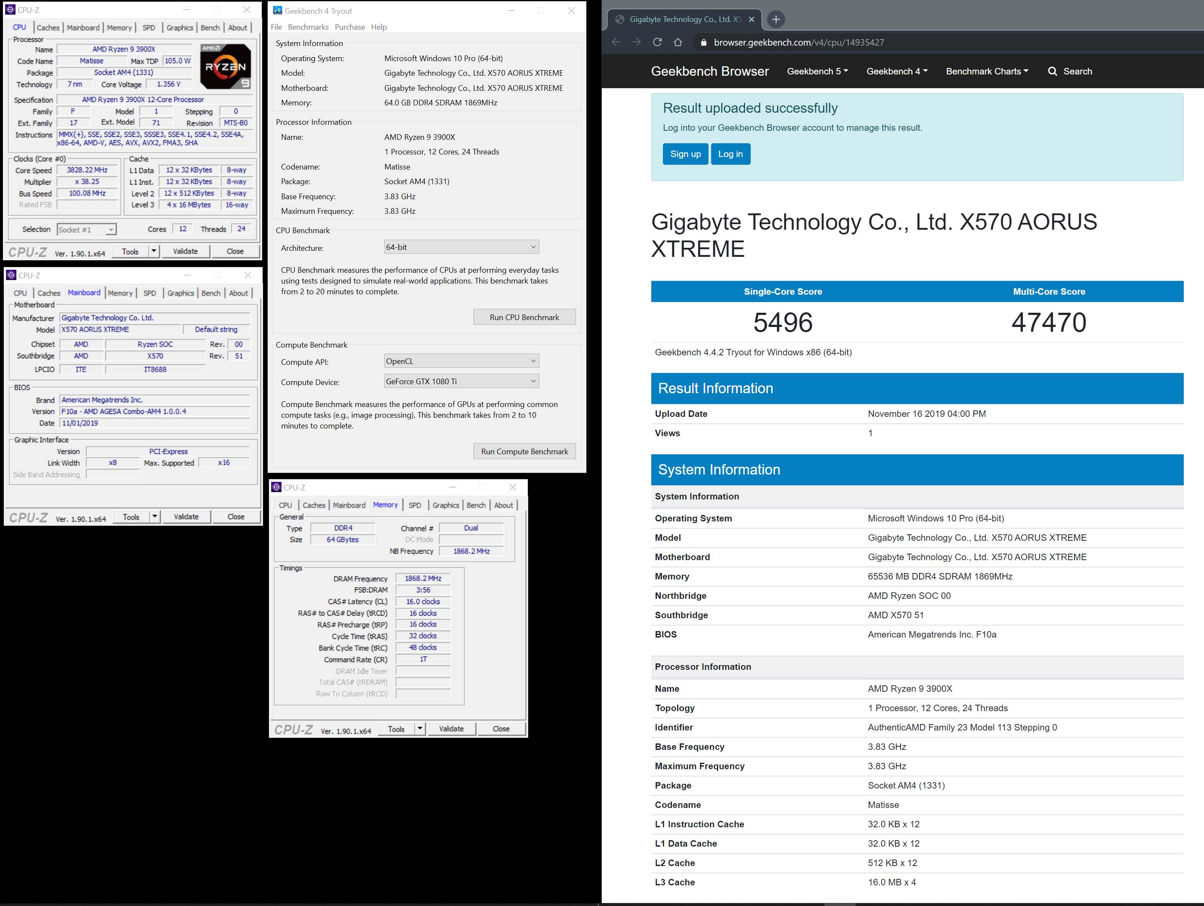Click Close in the Memory window

[x=501, y=729]
